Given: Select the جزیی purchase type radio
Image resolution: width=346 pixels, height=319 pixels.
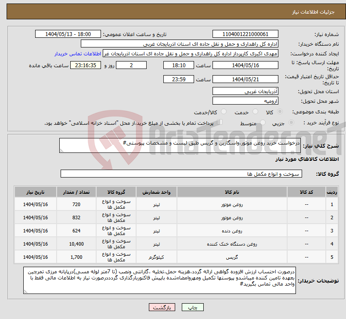Looking at the screenshot, I should (291, 123).
